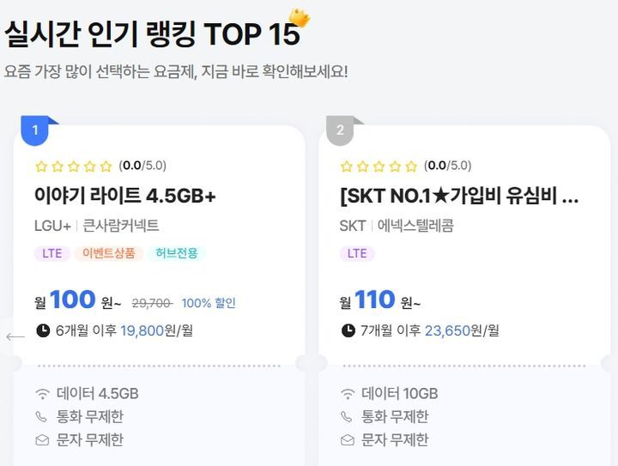Click the clock icon next to 7개월 이후

point(348,330)
